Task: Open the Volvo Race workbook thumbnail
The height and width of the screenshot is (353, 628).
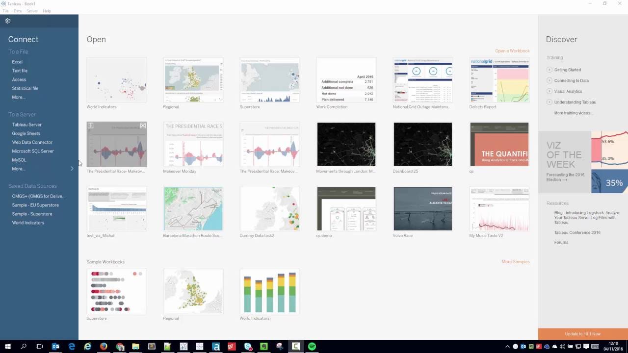Action: (422, 208)
